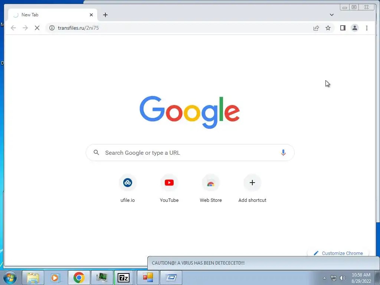Open the YouTube shortcut

[169, 189]
